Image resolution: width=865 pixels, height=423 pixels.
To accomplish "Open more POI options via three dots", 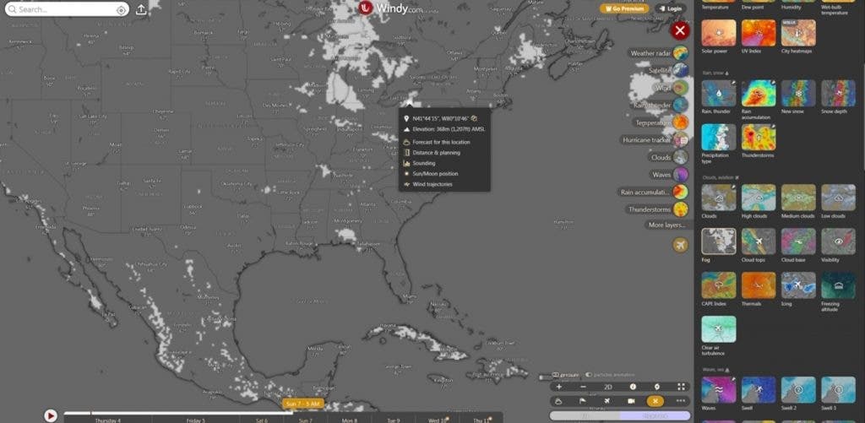I will [681, 401].
